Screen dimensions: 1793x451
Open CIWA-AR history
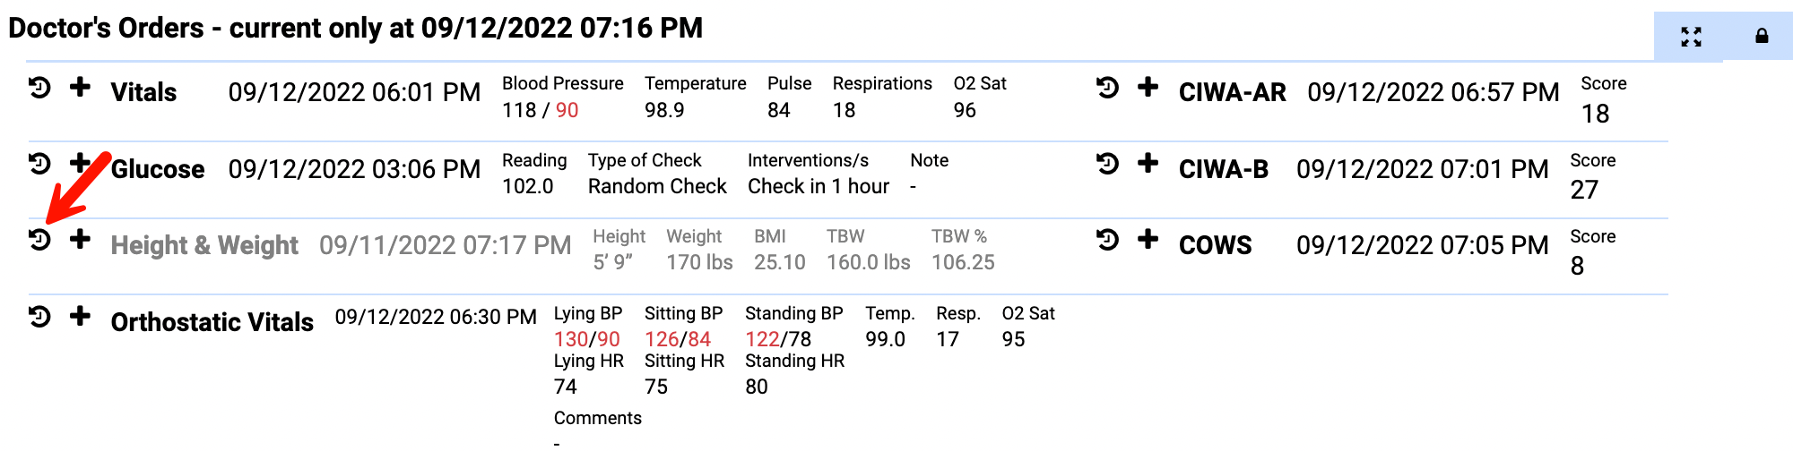(1108, 88)
